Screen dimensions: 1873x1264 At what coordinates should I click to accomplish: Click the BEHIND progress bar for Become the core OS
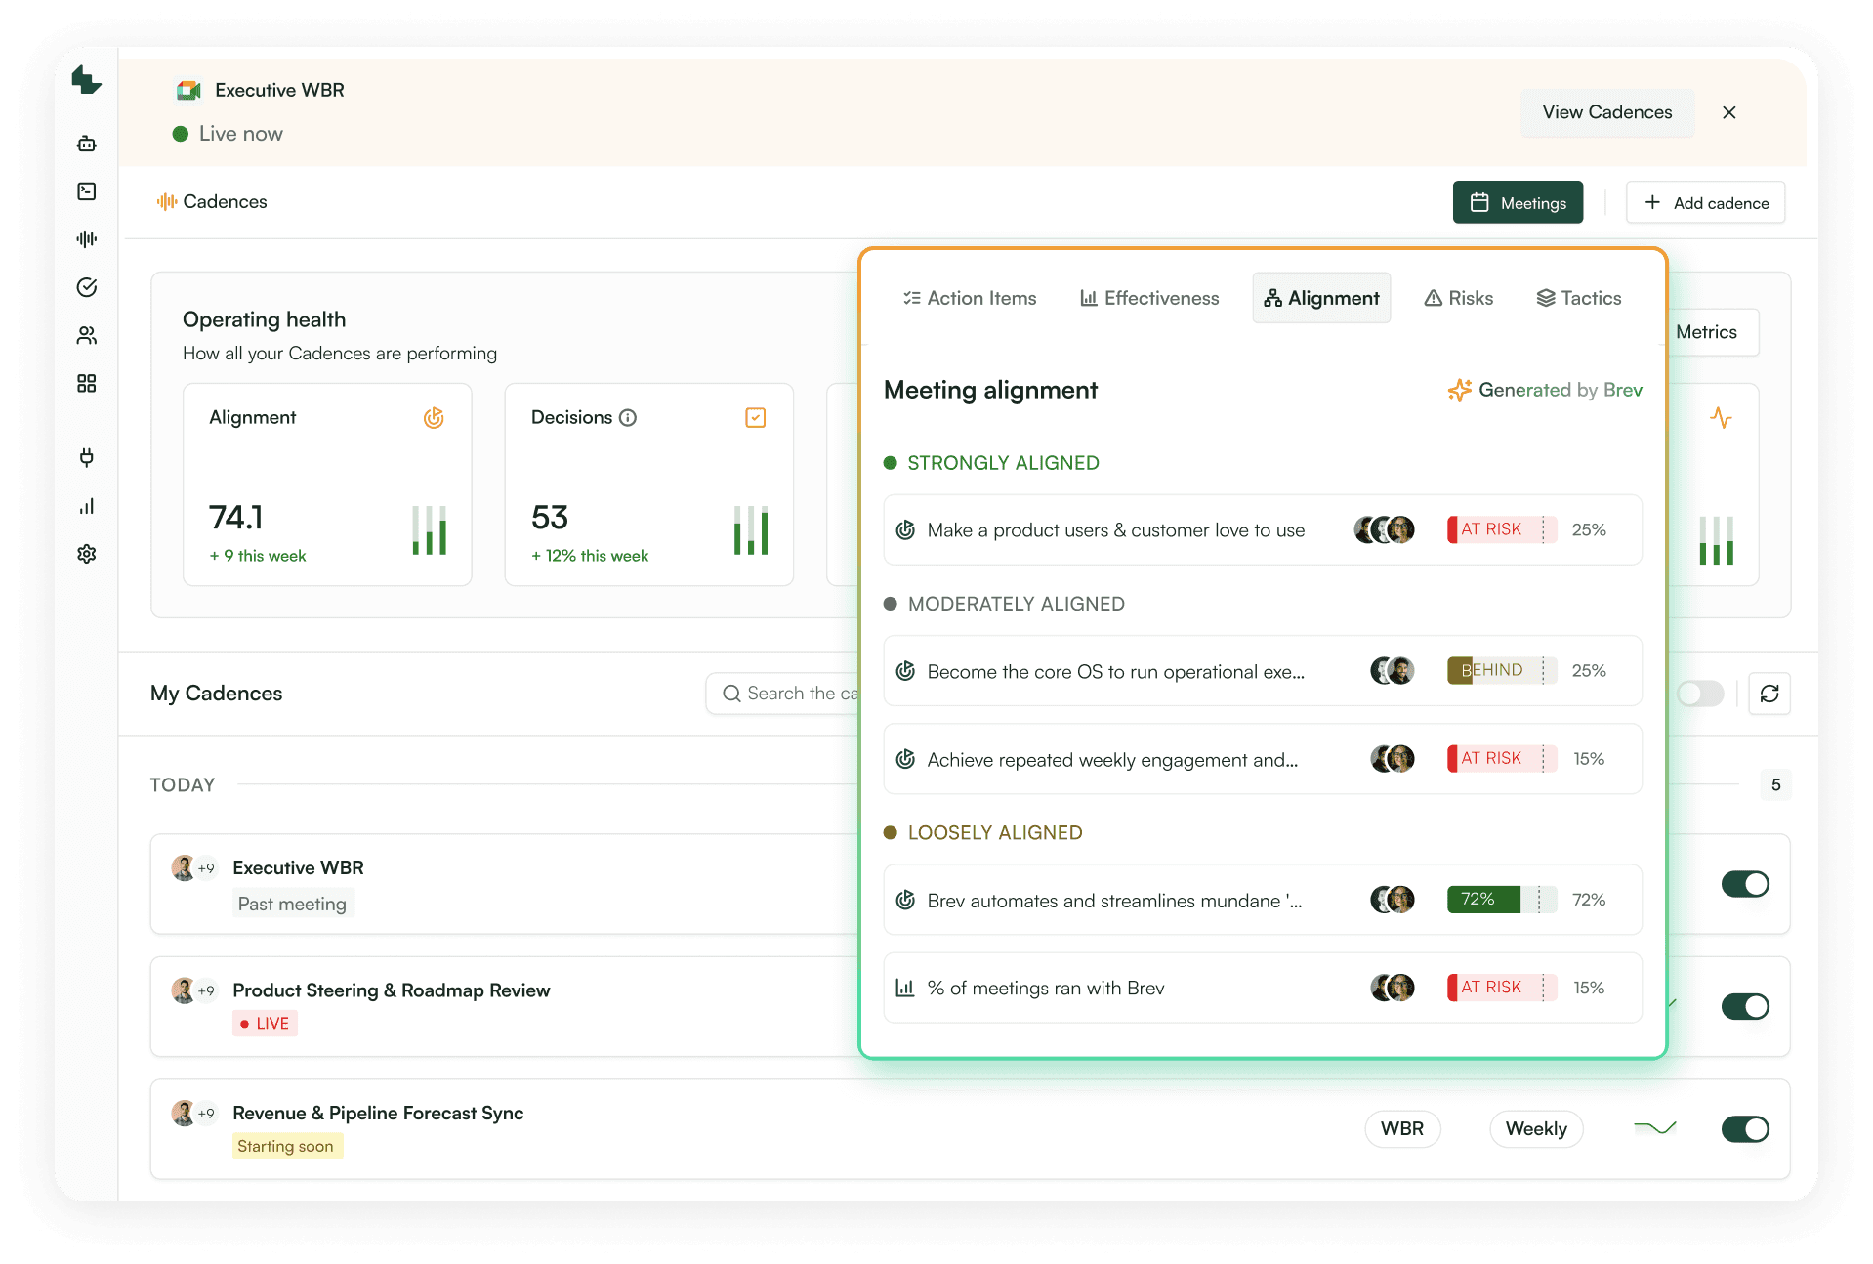1501,670
